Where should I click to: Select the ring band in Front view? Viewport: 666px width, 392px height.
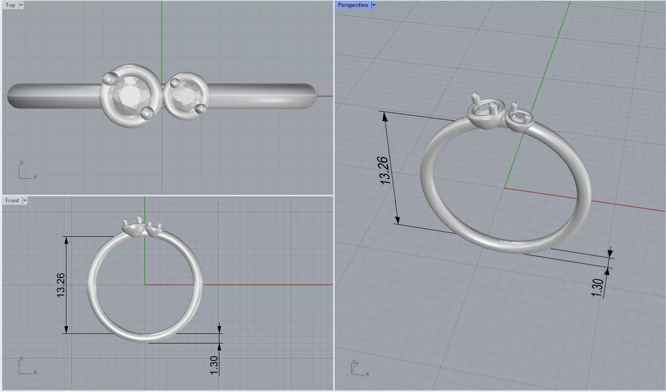coord(92,285)
